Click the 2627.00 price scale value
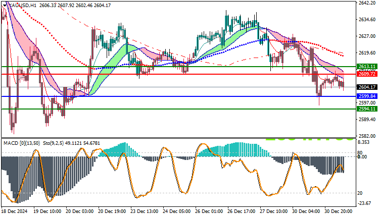The image size is (379, 217). click(x=367, y=36)
